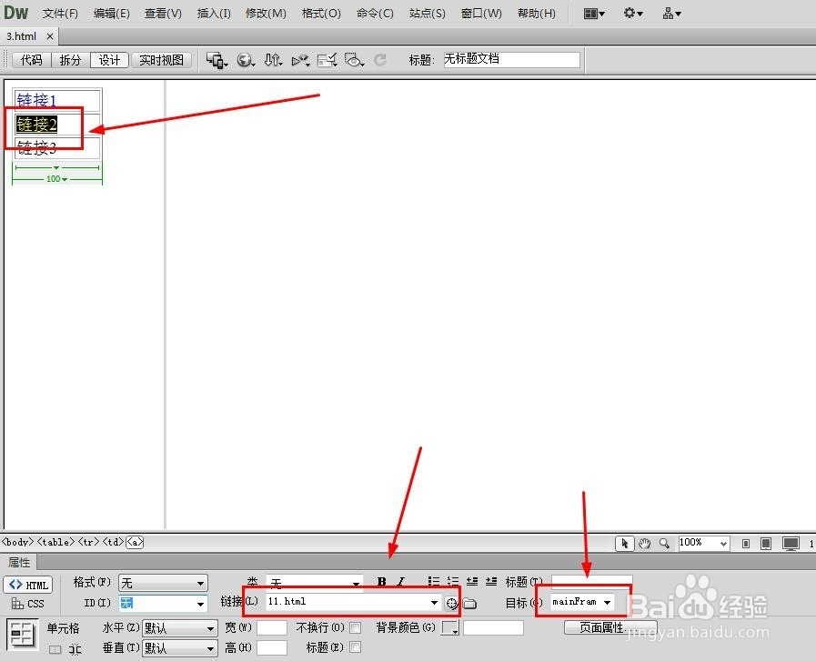
Task: Click the preview in browser globe icon
Action: [x=246, y=60]
